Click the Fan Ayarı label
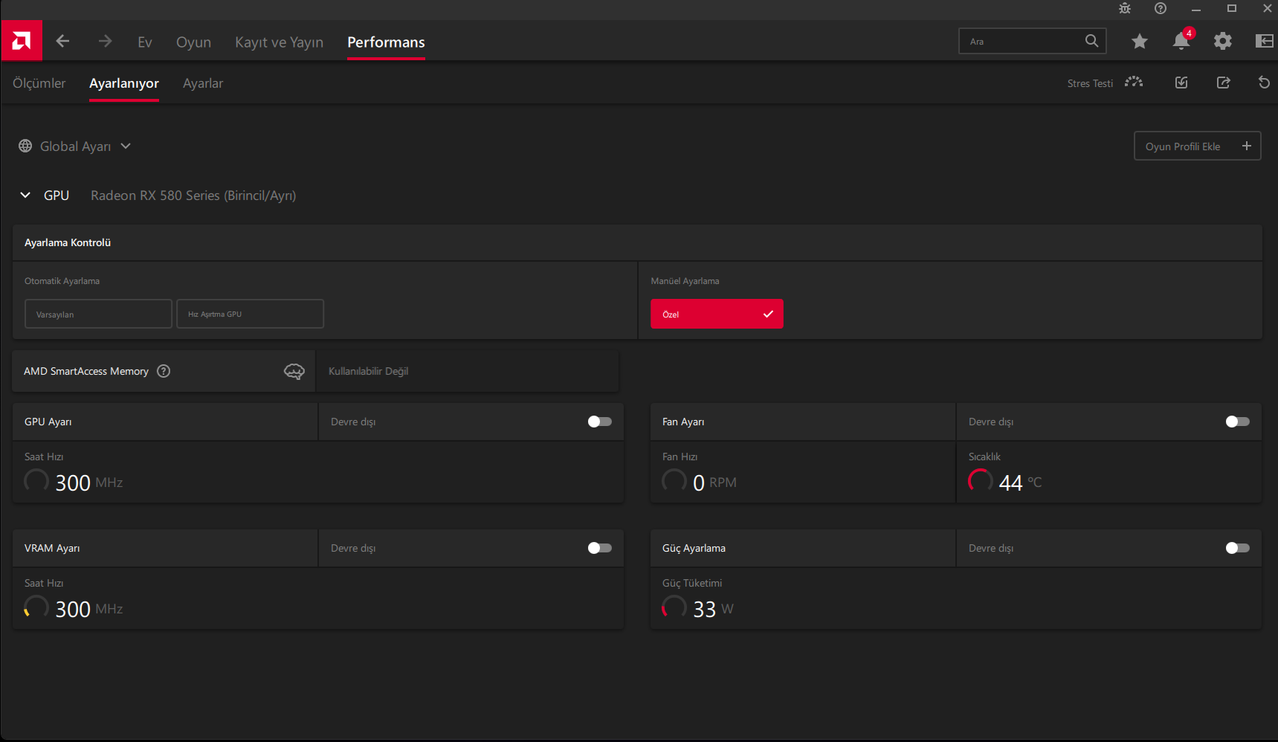Screen dimensions: 1278x742 (683, 422)
